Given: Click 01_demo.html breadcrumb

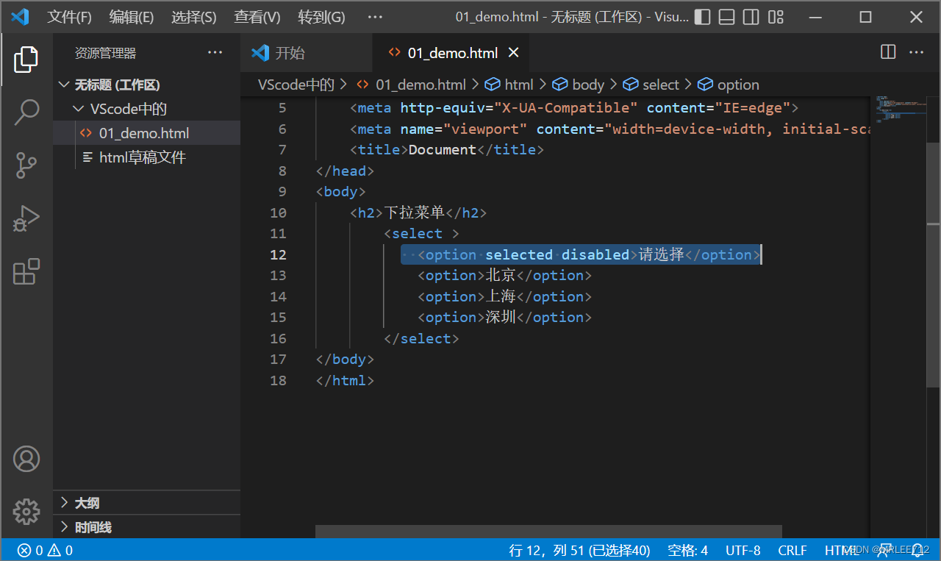Looking at the screenshot, I should pyautogui.click(x=411, y=85).
